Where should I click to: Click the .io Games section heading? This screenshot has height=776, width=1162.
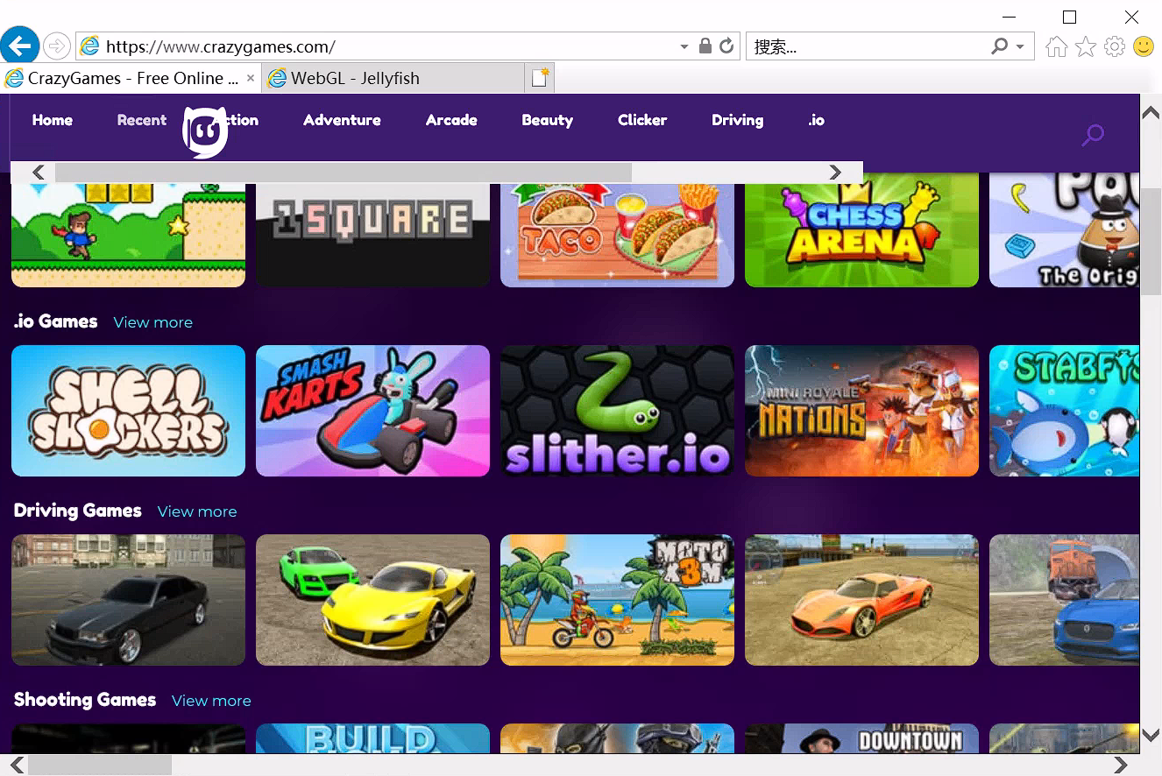click(x=56, y=321)
